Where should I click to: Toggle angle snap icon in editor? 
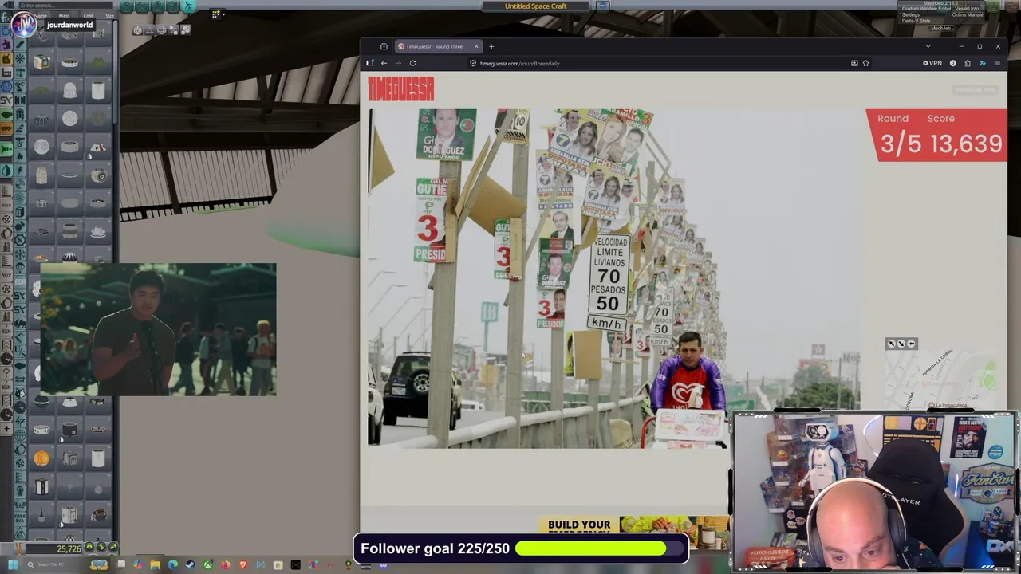click(185, 30)
